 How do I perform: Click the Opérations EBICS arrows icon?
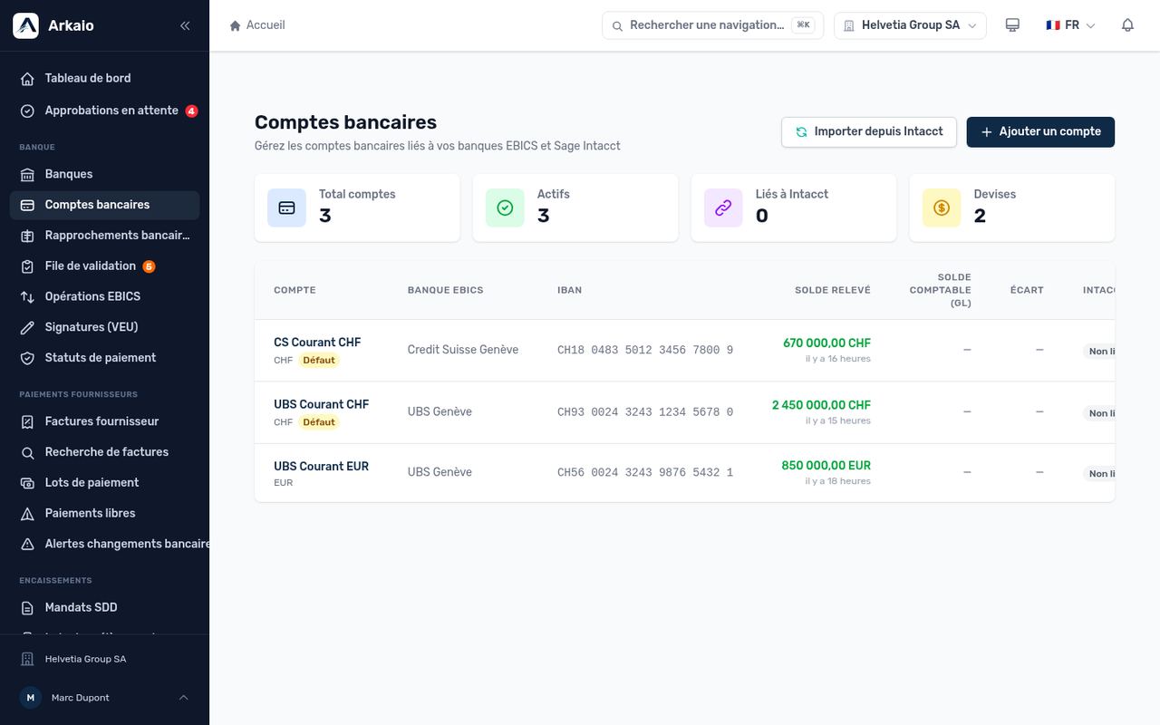click(x=27, y=296)
